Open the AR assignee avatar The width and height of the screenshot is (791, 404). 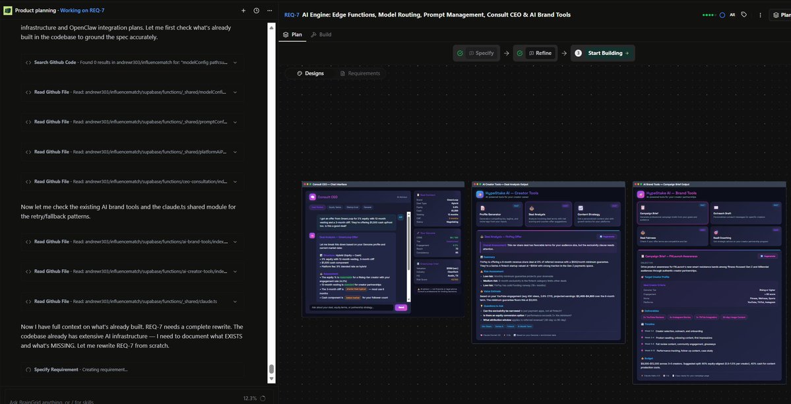tap(732, 15)
